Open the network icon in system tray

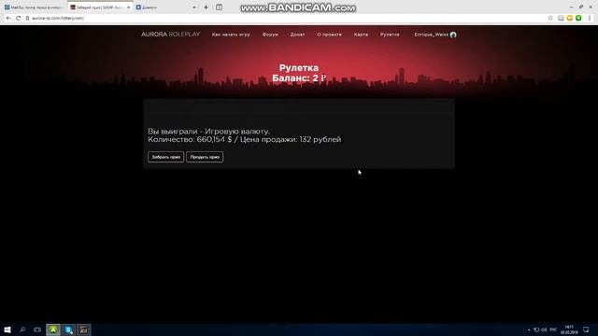tap(536, 329)
